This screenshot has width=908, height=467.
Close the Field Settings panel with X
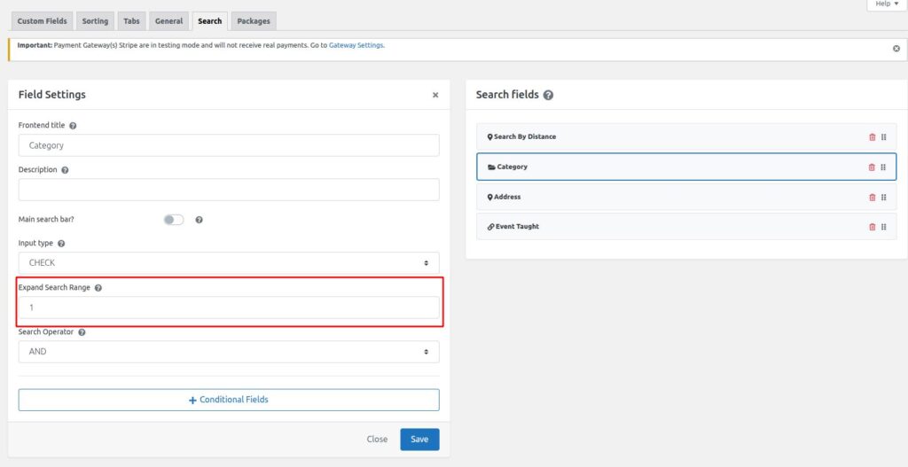pos(434,95)
